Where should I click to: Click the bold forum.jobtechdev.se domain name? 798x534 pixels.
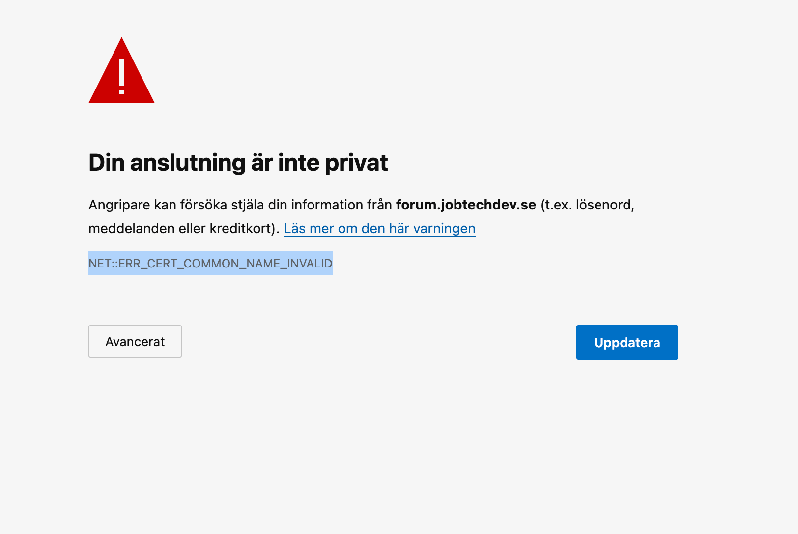(466, 205)
